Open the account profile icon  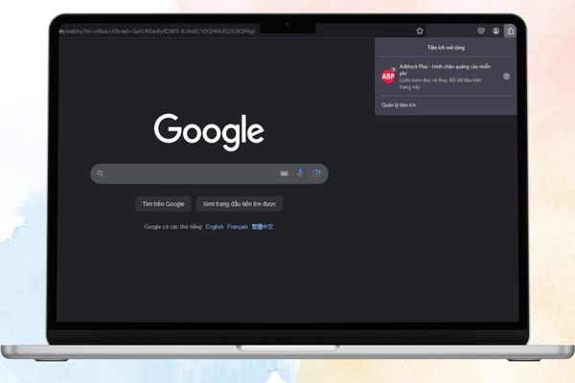[x=495, y=32]
